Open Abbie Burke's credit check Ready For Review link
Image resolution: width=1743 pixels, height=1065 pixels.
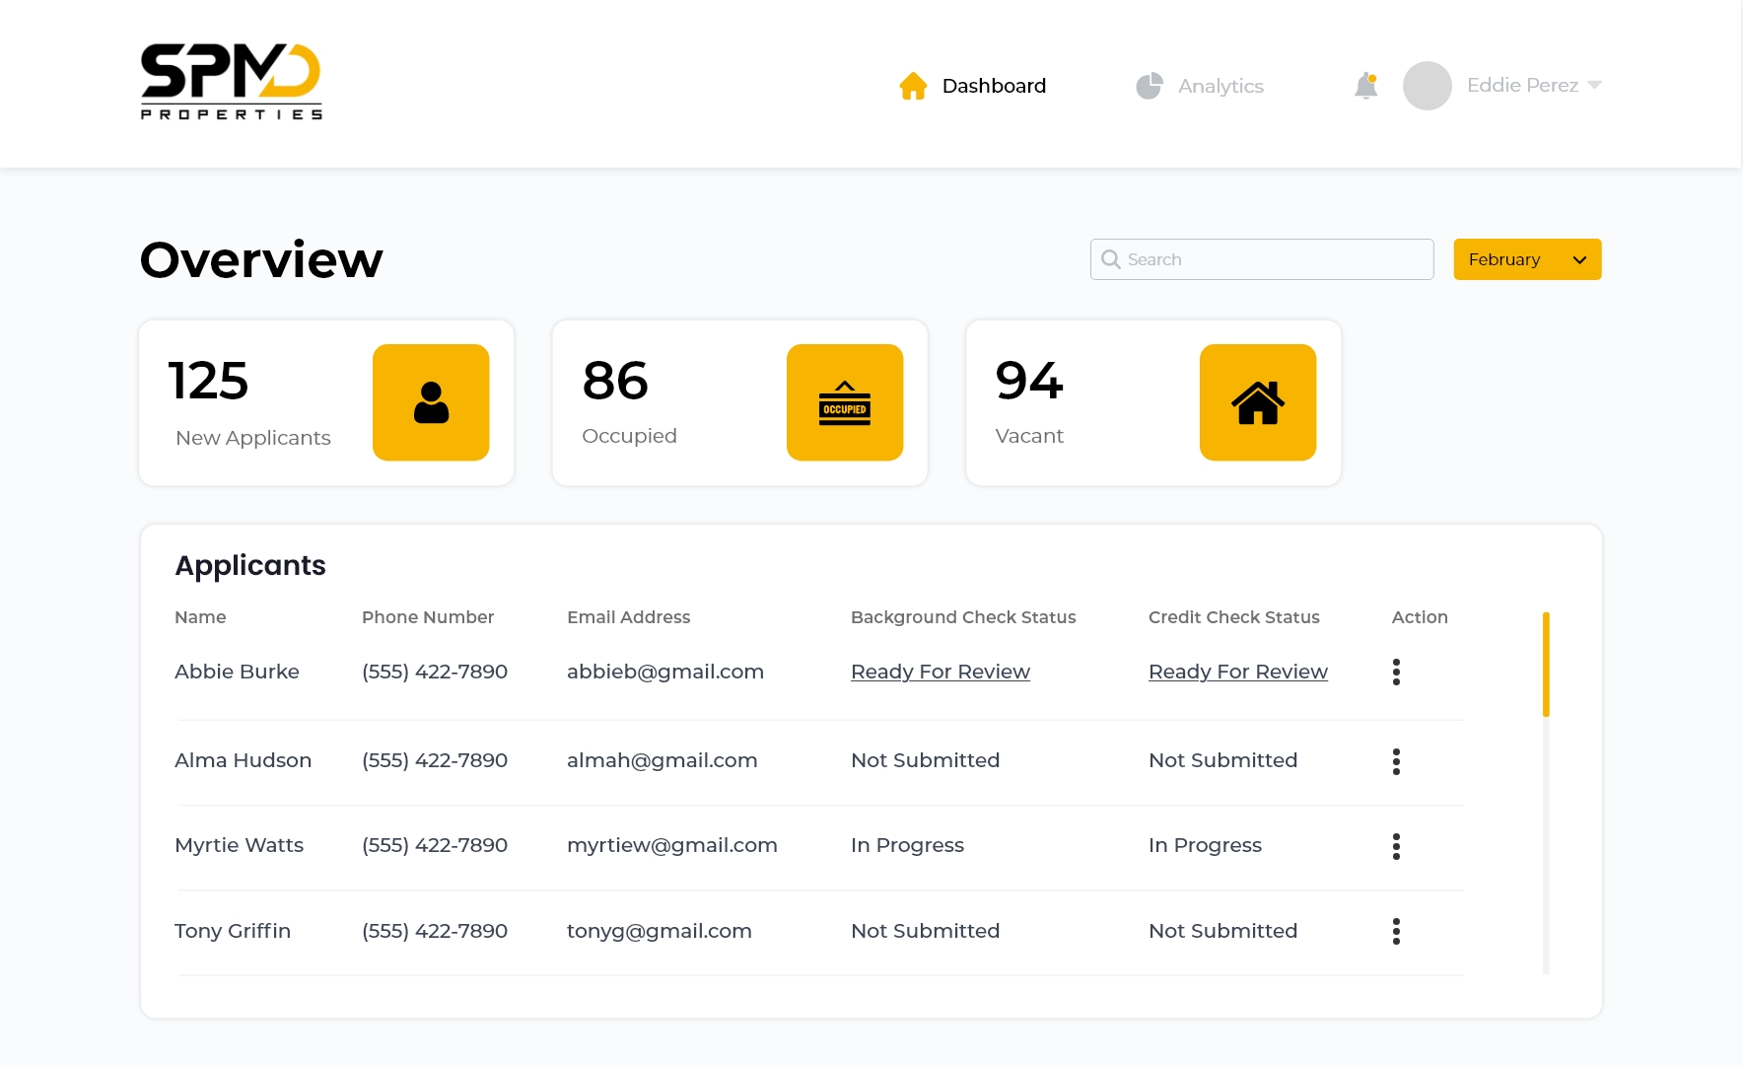point(1237,672)
